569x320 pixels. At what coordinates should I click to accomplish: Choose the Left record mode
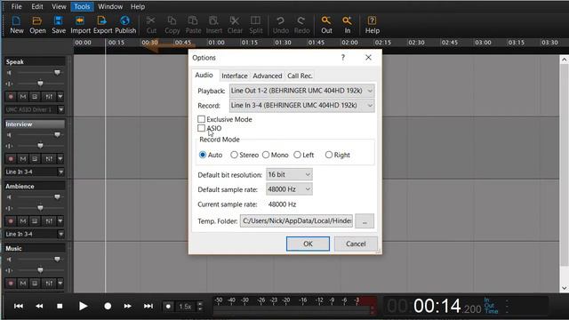pos(297,155)
